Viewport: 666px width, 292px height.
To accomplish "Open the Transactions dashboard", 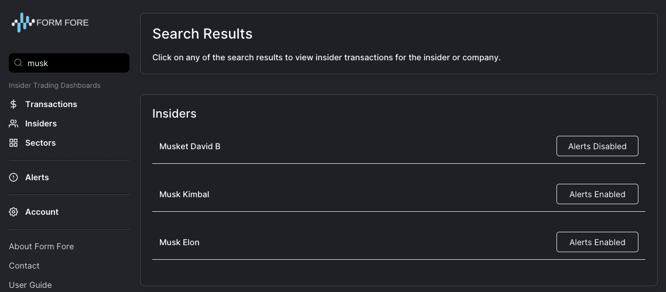I will point(51,104).
